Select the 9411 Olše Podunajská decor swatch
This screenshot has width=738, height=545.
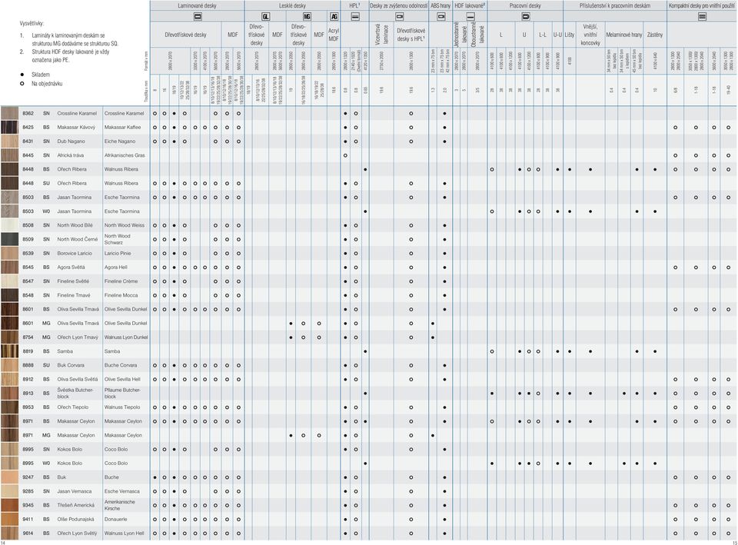tap(9, 519)
